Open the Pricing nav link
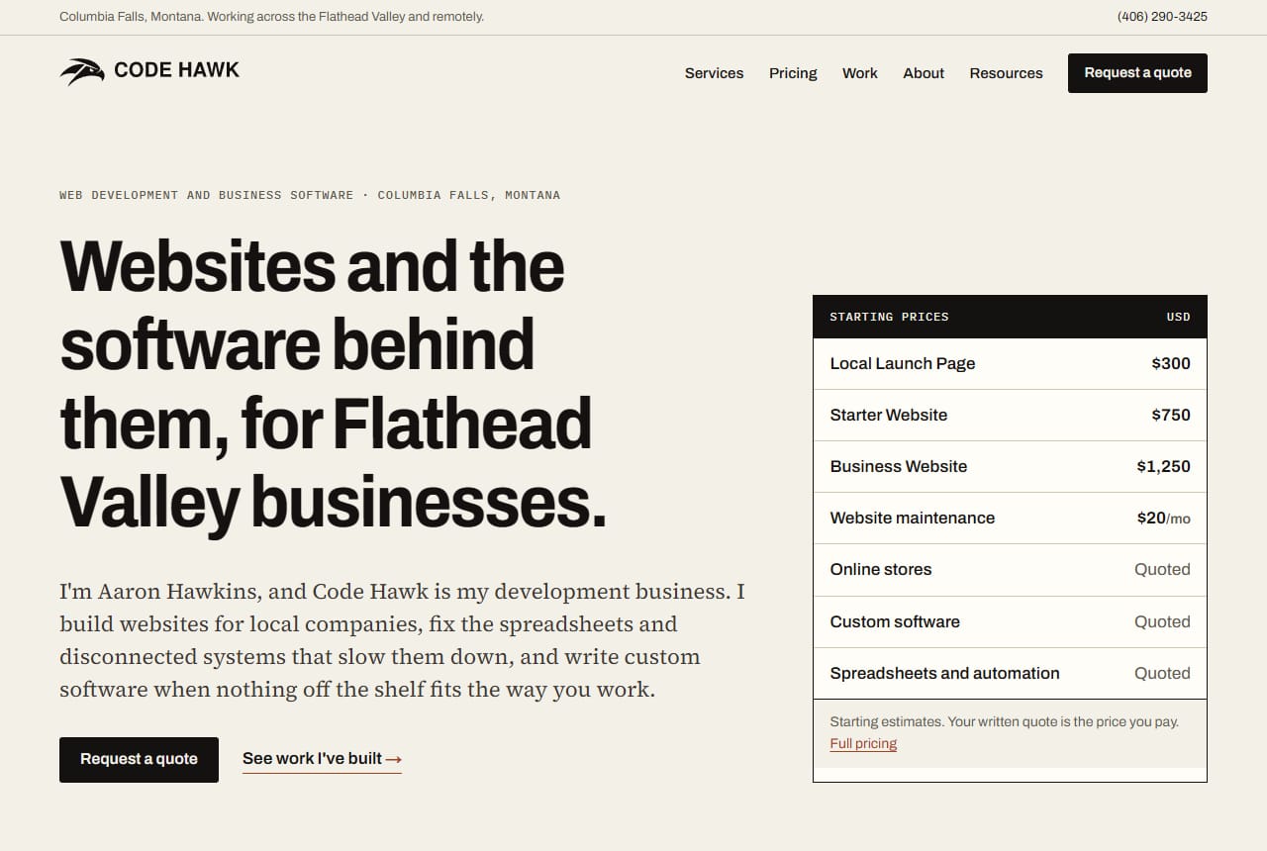This screenshot has width=1267, height=851. 793,73
